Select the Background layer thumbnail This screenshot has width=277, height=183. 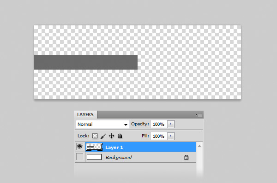[94, 157]
